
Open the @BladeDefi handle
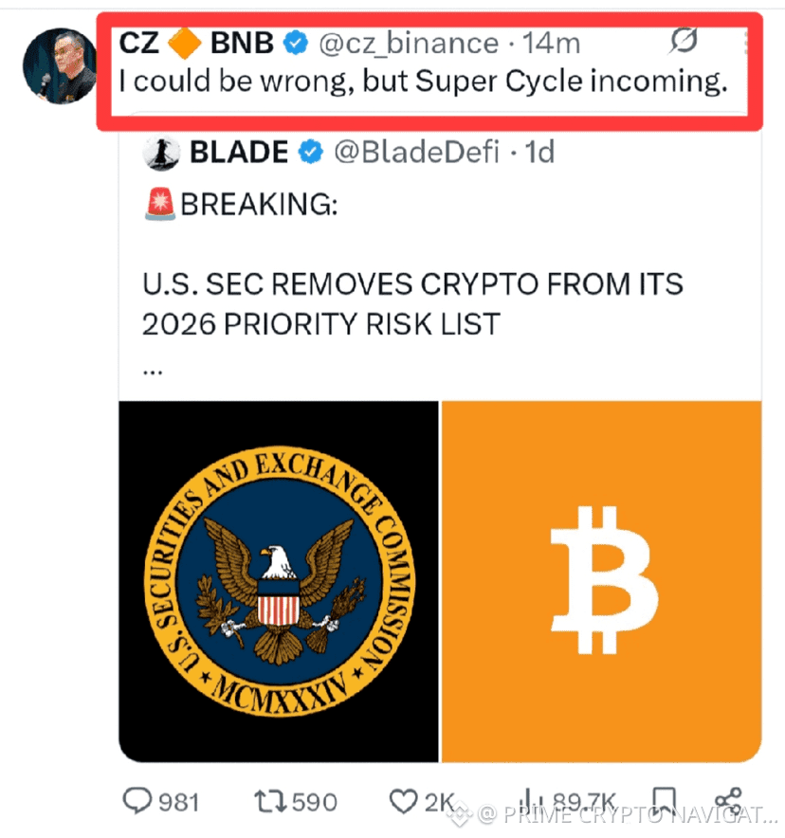(x=416, y=152)
